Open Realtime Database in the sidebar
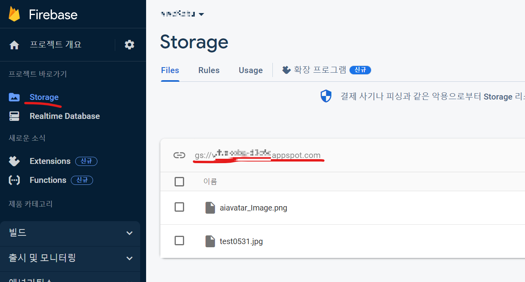Image resolution: width=525 pixels, height=282 pixels. 65,116
